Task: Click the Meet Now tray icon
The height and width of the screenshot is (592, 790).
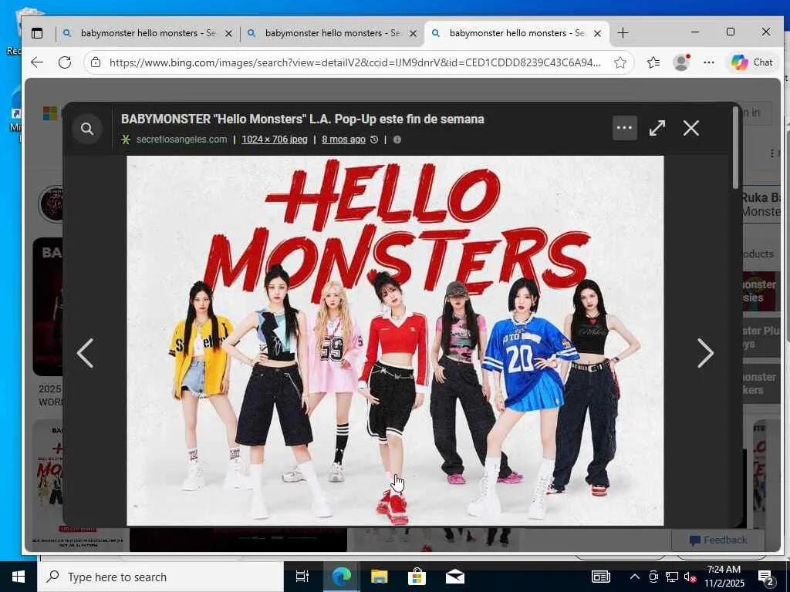Action: pyautogui.click(x=653, y=577)
